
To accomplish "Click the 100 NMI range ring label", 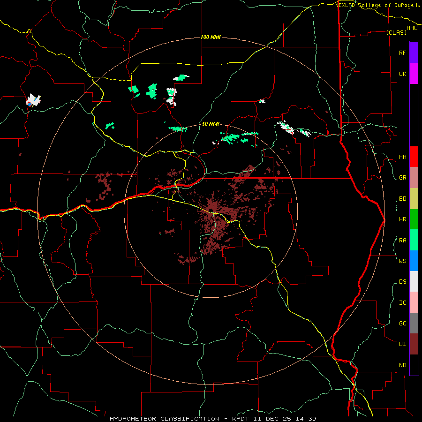I will pos(211,37).
